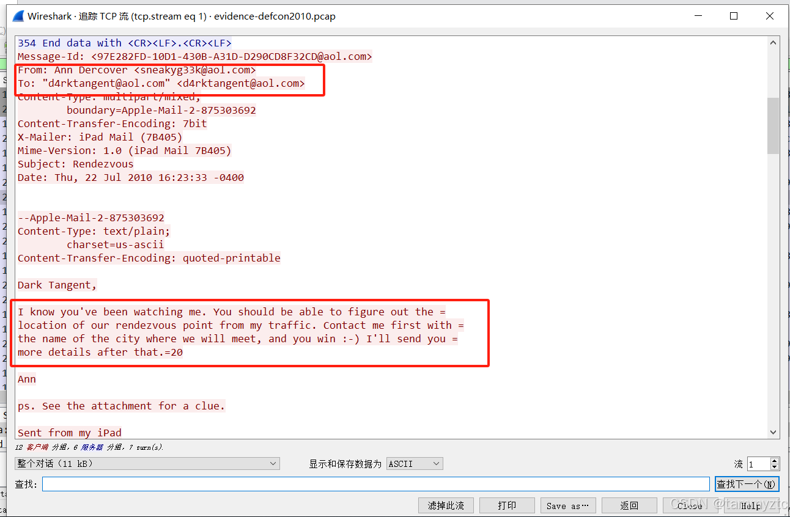
Task: Minimize the Follow TCP Stream window
Action: tap(698, 16)
